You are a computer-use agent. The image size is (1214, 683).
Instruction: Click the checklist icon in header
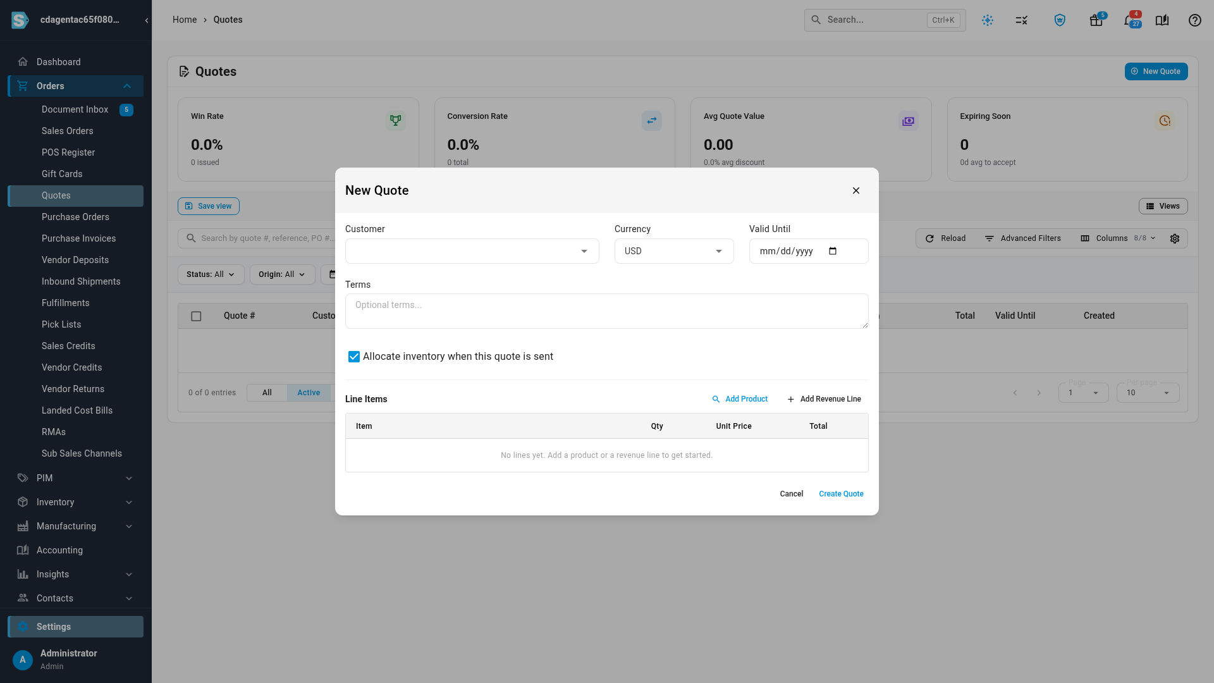[1022, 20]
